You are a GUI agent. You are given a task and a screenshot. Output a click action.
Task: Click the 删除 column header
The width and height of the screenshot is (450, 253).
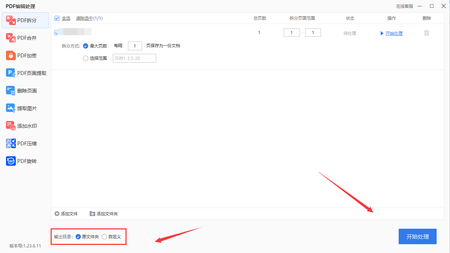(x=427, y=18)
